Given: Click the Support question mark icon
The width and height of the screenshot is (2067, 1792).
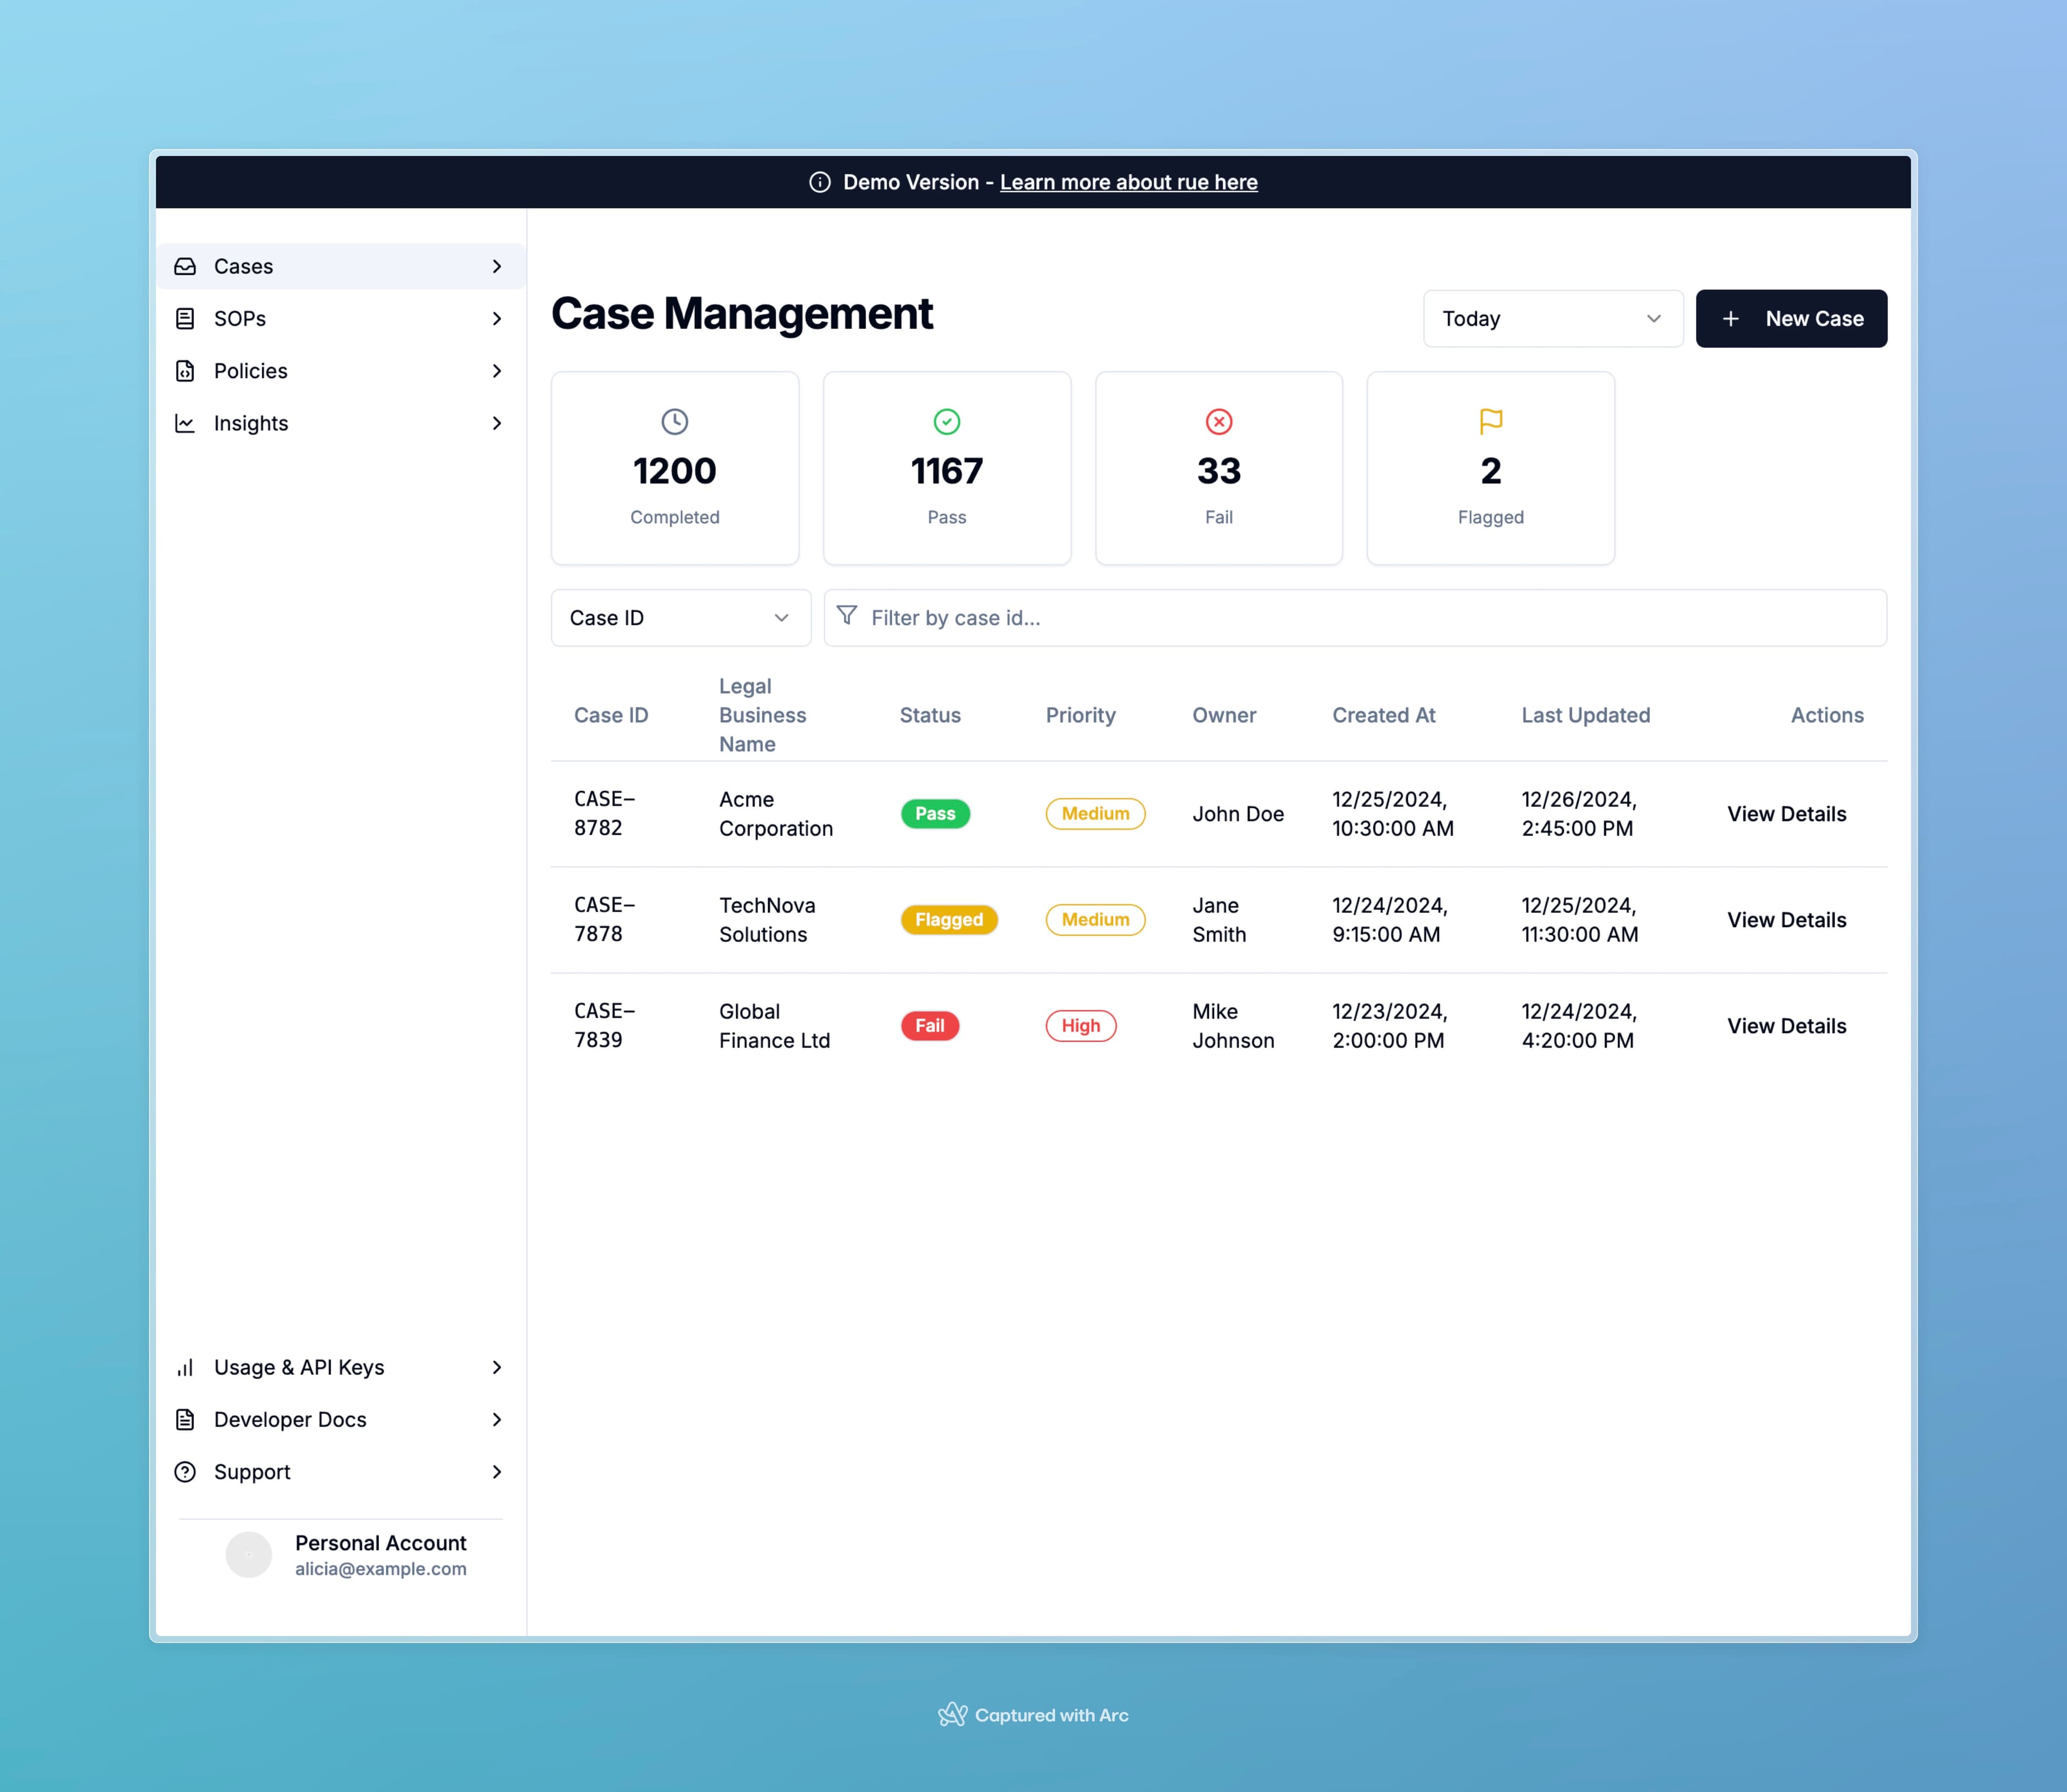Looking at the screenshot, I should (186, 1471).
